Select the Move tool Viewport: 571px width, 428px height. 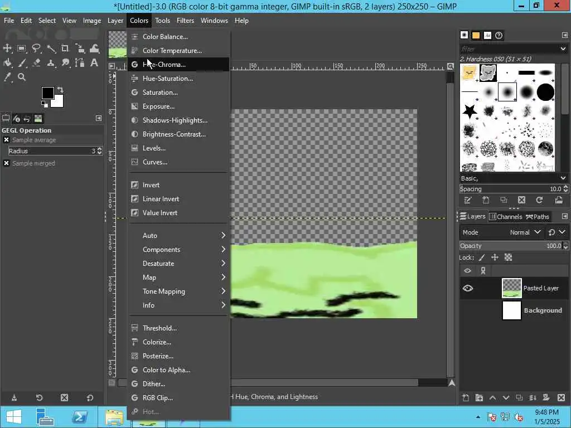pyautogui.click(x=7, y=48)
